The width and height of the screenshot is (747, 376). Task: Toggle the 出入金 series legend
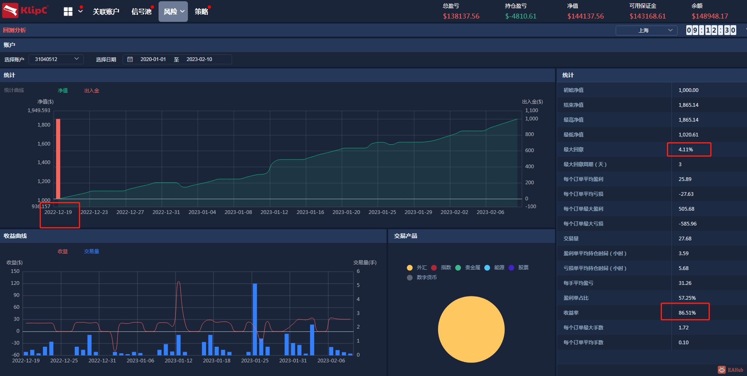click(x=92, y=90)
